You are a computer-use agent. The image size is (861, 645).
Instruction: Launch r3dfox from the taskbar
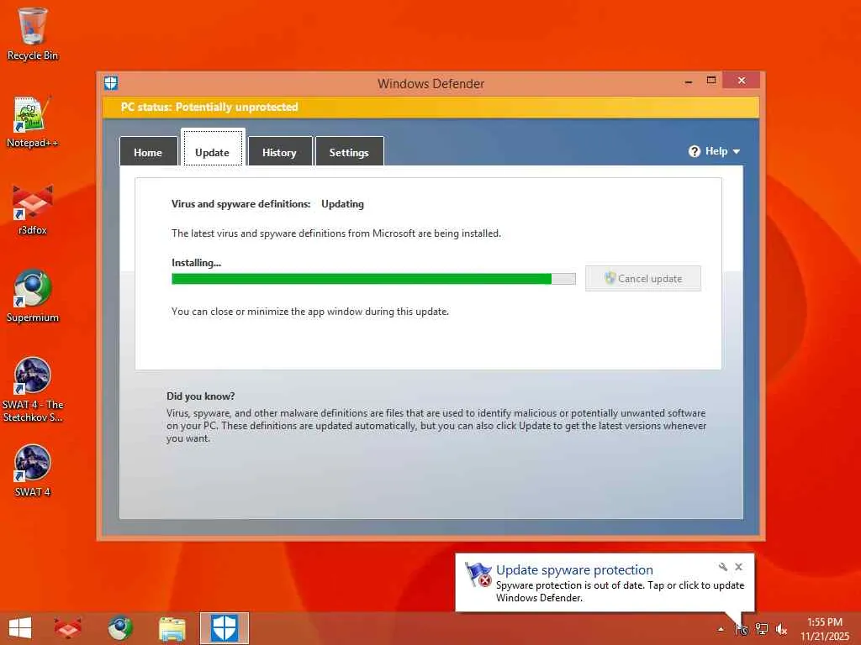click(x=67, y=628)
